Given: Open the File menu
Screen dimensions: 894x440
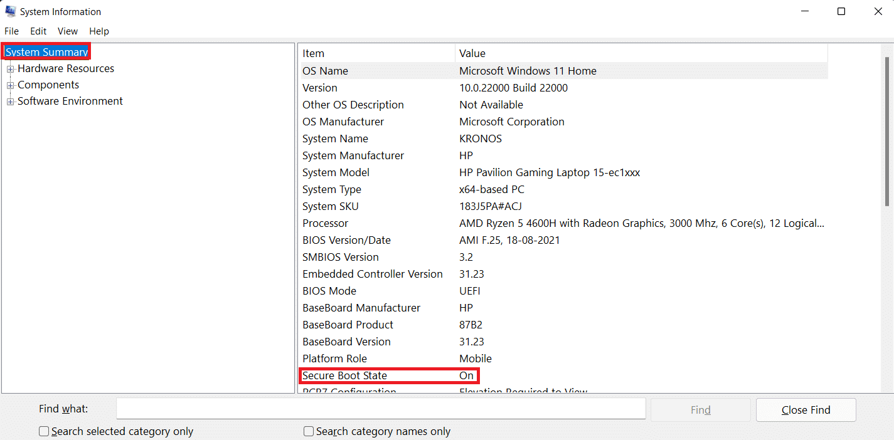Looking at the screenshot, I should coord(11,31).
